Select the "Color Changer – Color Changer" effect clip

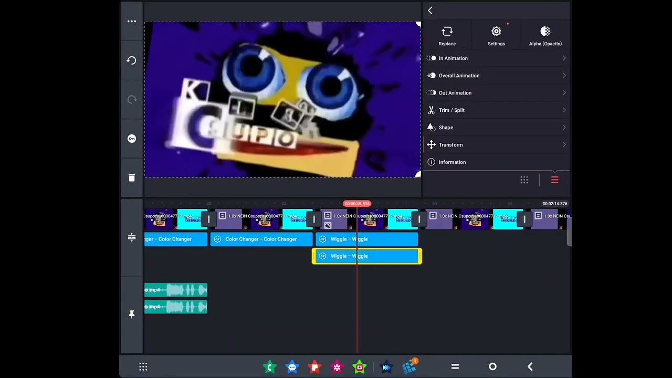[x=261, y=239]
